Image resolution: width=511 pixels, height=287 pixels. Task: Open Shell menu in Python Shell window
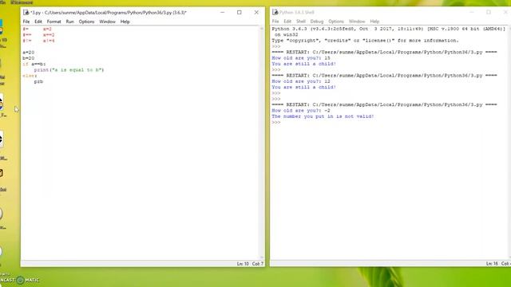[300, 22]
